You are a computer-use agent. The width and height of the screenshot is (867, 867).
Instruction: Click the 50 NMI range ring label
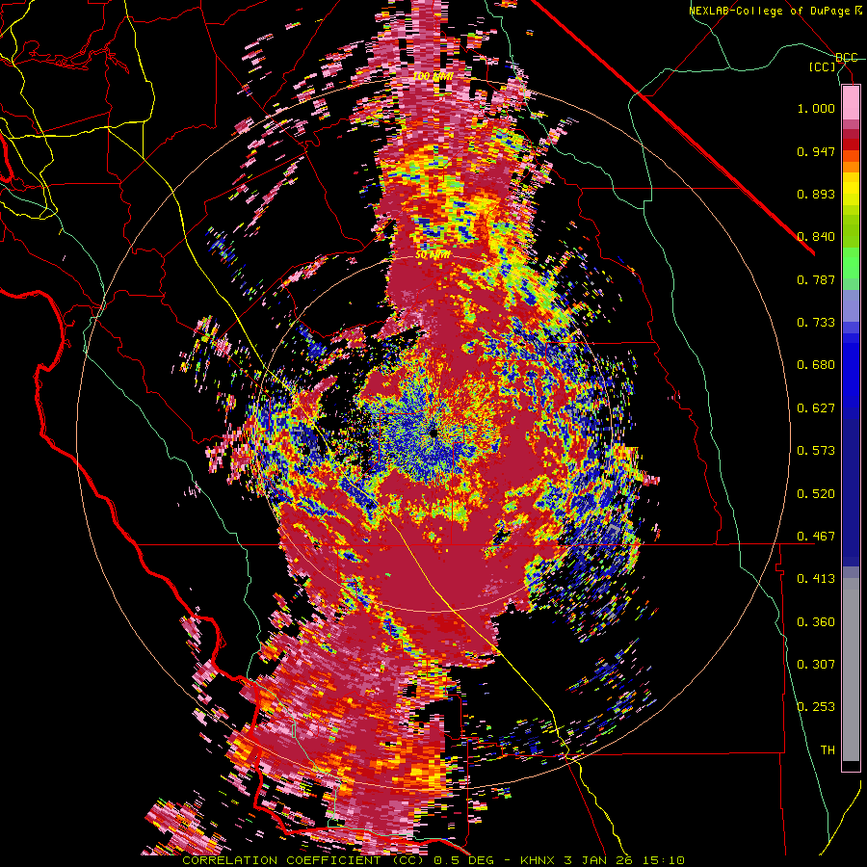[432, 255]
